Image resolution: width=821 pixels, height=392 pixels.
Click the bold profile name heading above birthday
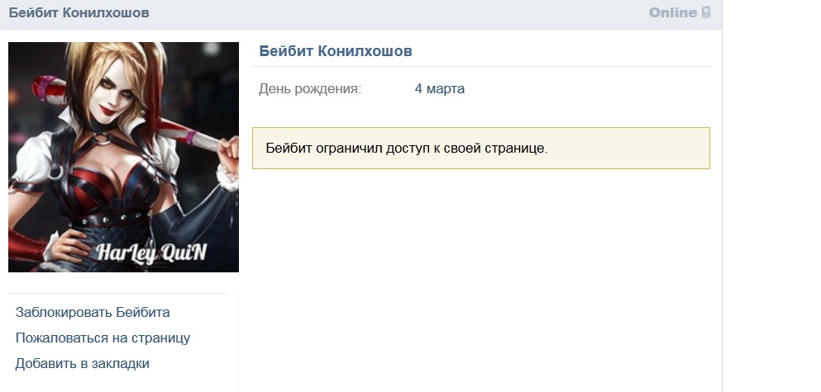(336, 51)
